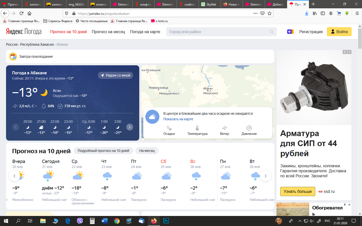Show pressure map layer (Давление)
Screen dimensions: 362x226
point(249,131)
